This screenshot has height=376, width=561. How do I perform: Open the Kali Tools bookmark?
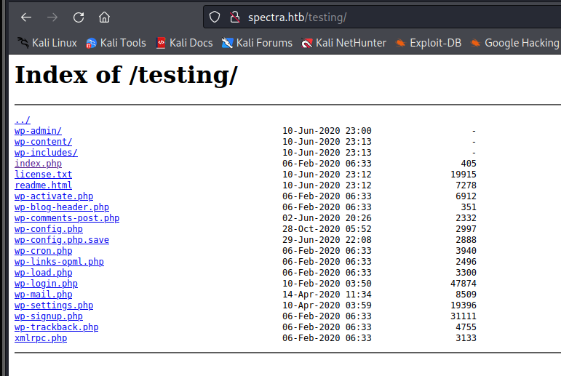pyautogui.click(x=116, y=43)
